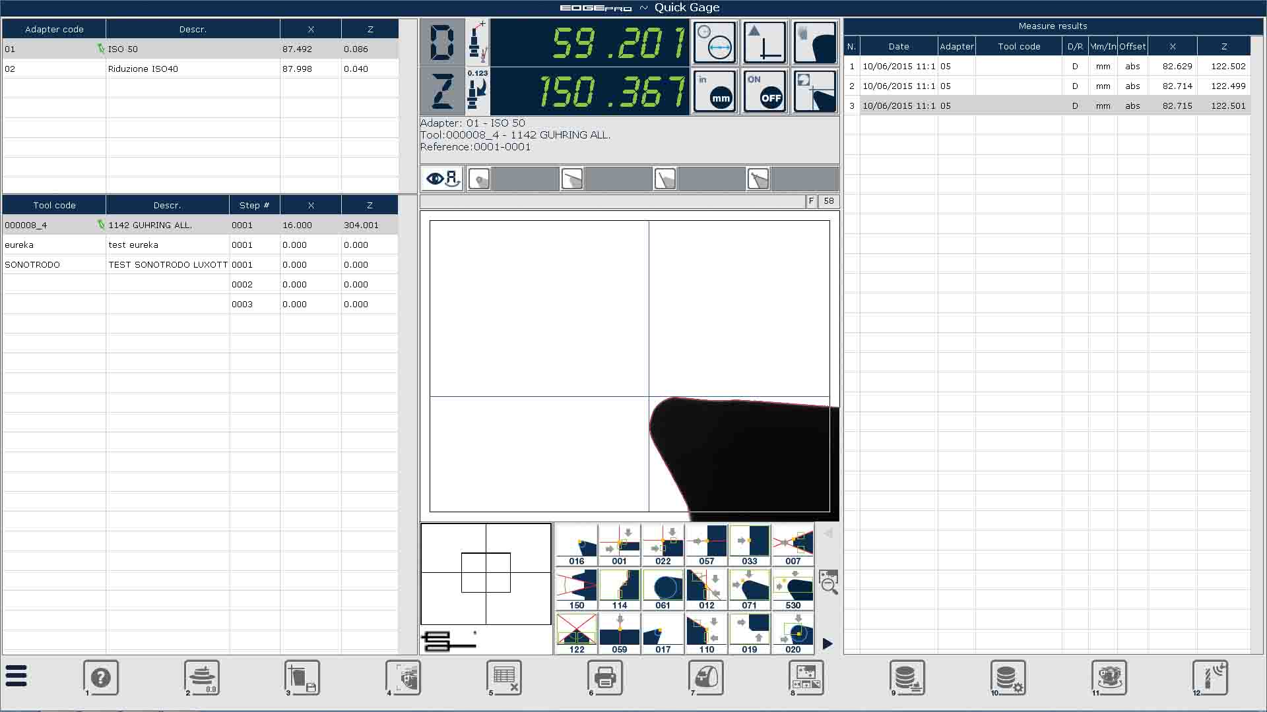
Task: Click the help question mark button
Action: (x=101, y=678)
